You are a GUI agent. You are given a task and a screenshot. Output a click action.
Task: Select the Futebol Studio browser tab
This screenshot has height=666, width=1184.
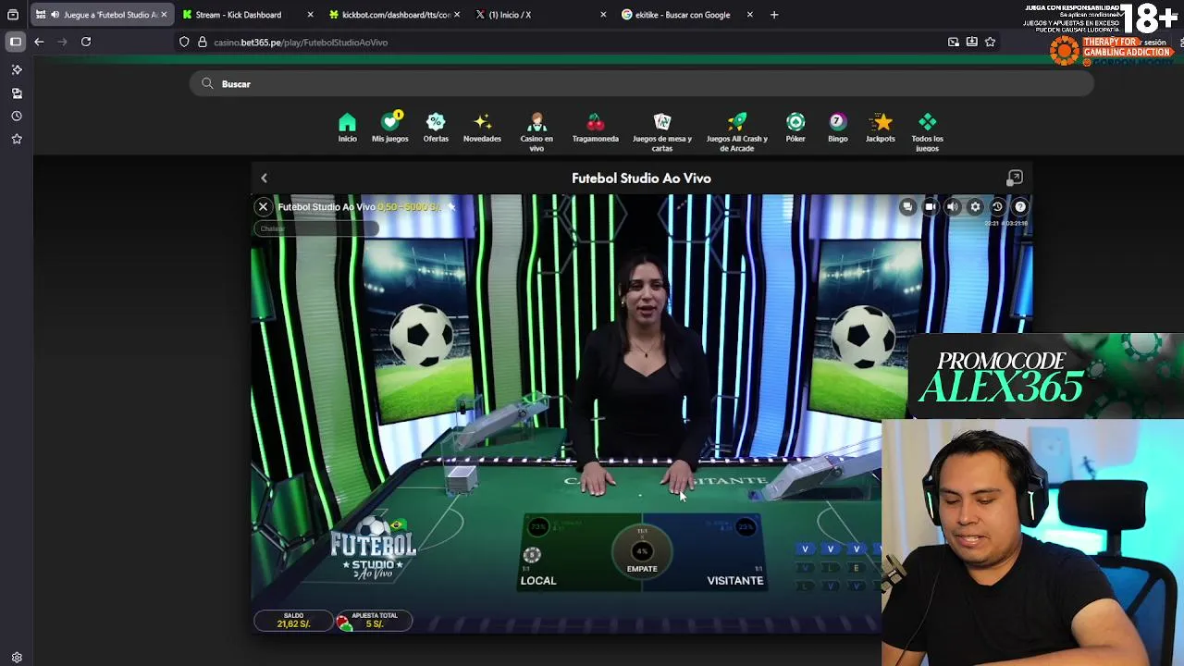[102, 15]
